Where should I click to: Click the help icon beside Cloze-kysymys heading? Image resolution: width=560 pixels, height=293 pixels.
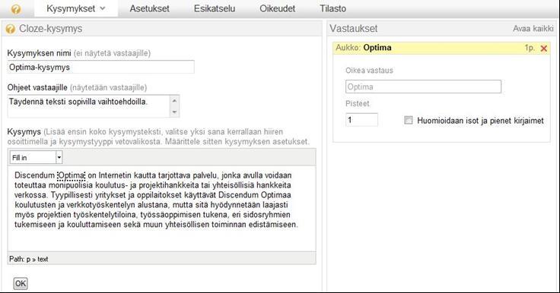(11, 29)
